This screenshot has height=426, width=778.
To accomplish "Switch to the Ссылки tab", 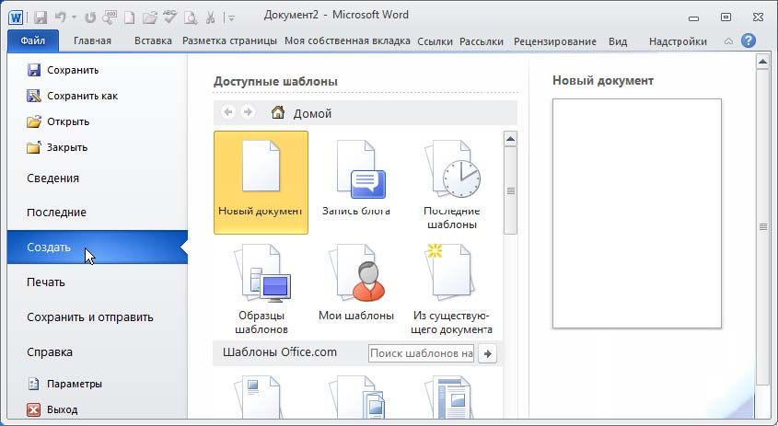I will click(435, 41).
